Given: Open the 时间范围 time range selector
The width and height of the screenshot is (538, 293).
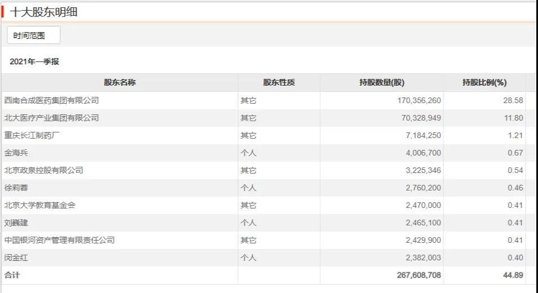Looking at the screenshot, I should point(34,35).
